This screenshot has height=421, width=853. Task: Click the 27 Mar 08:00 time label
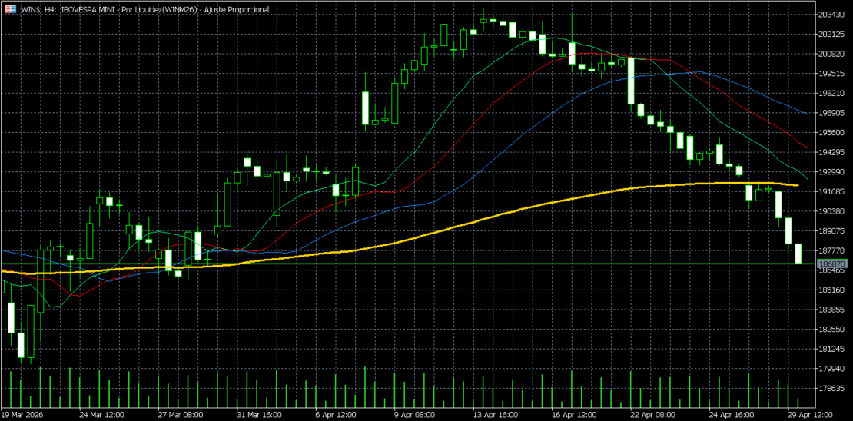tap(181, 414)
